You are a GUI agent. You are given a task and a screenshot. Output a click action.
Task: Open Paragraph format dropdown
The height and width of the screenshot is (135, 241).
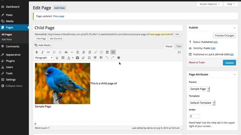click(x=44, y=58)
